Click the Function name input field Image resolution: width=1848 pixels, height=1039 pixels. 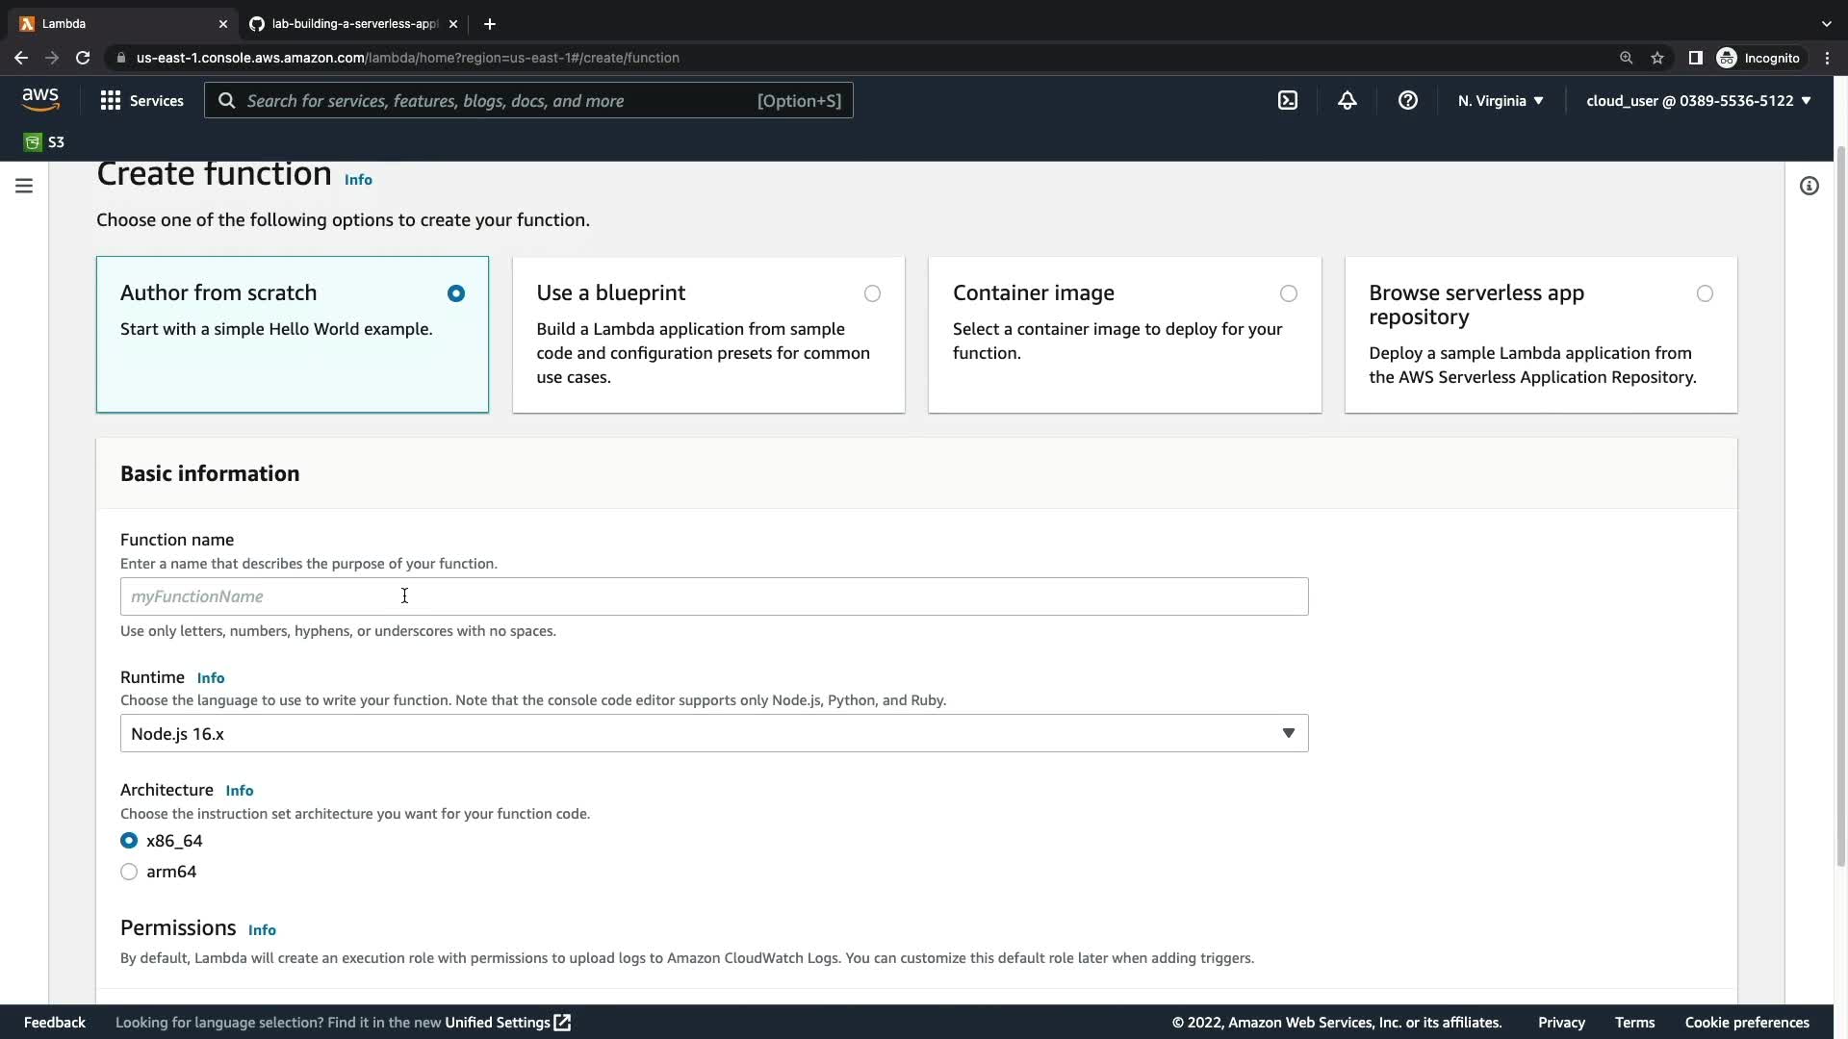pos(713,596)
